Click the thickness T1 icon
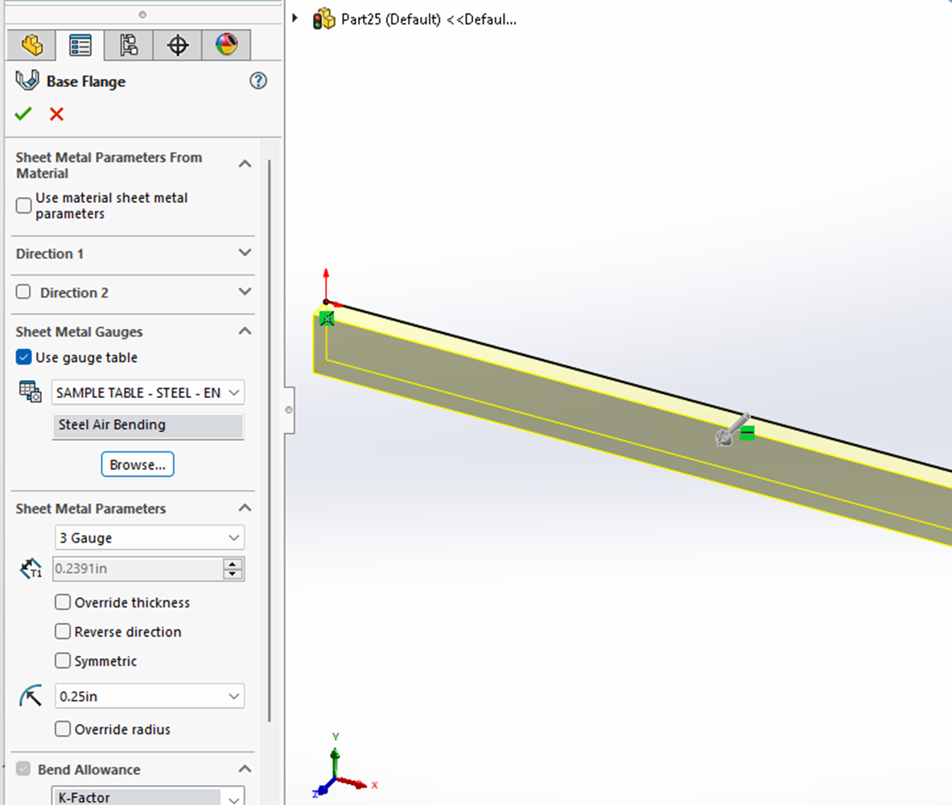The image size is (952, 805). point(30,568)
